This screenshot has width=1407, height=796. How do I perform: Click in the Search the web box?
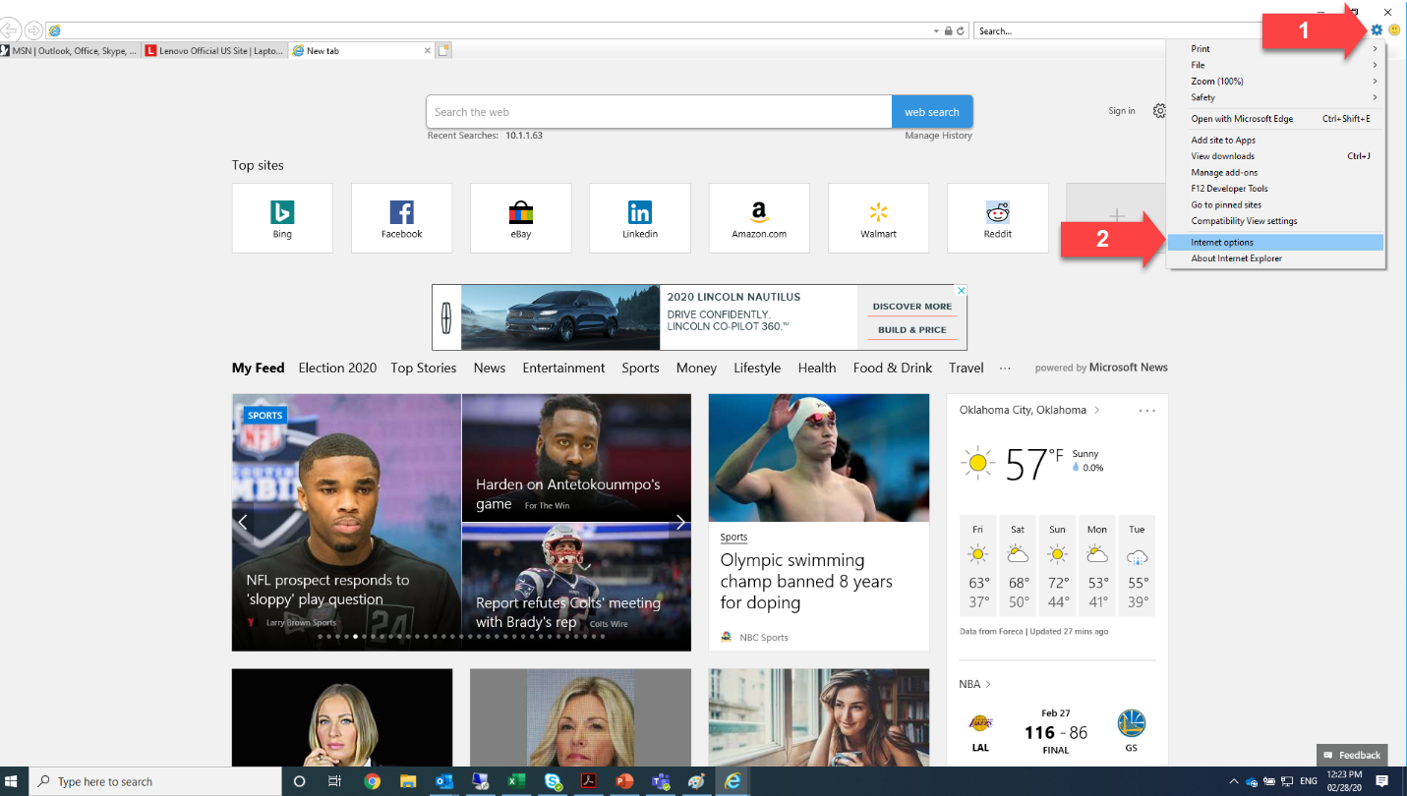pos(659,112)
